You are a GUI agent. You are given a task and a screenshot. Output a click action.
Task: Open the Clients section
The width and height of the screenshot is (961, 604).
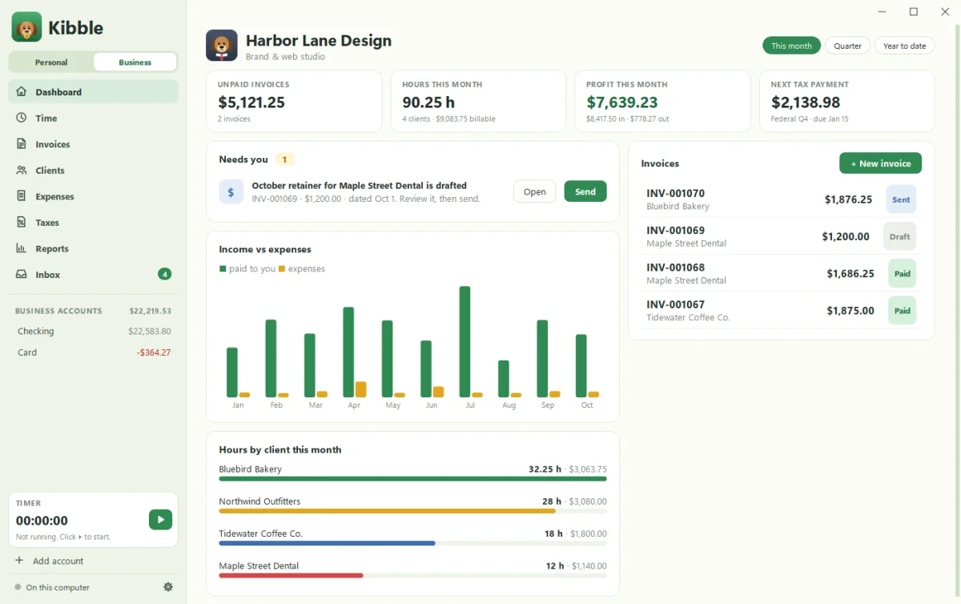93,170
